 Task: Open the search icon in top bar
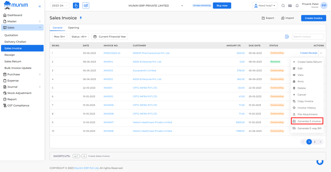(283, 6)
